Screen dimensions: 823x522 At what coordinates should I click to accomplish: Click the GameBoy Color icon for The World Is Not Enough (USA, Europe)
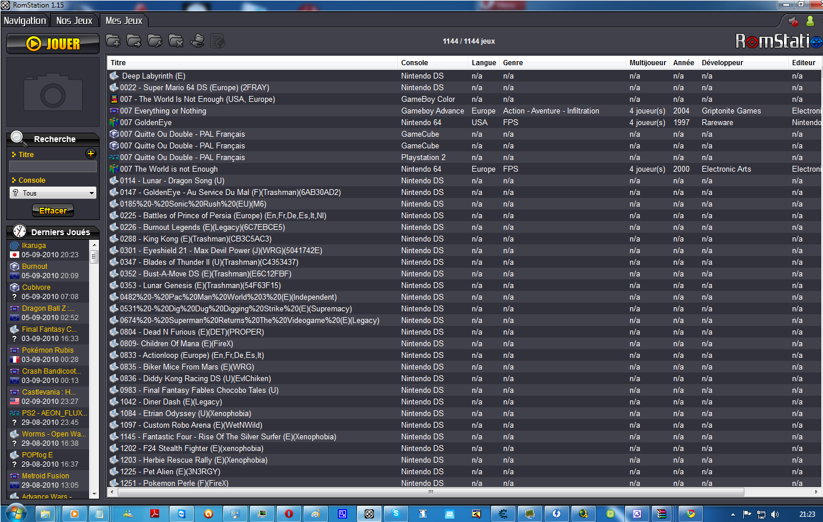click(114, 99)
